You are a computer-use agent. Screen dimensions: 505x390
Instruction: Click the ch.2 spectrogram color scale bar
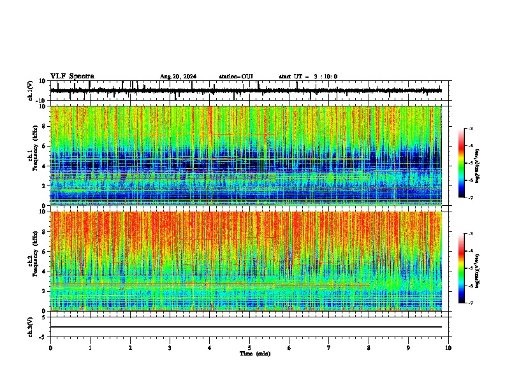462,268
